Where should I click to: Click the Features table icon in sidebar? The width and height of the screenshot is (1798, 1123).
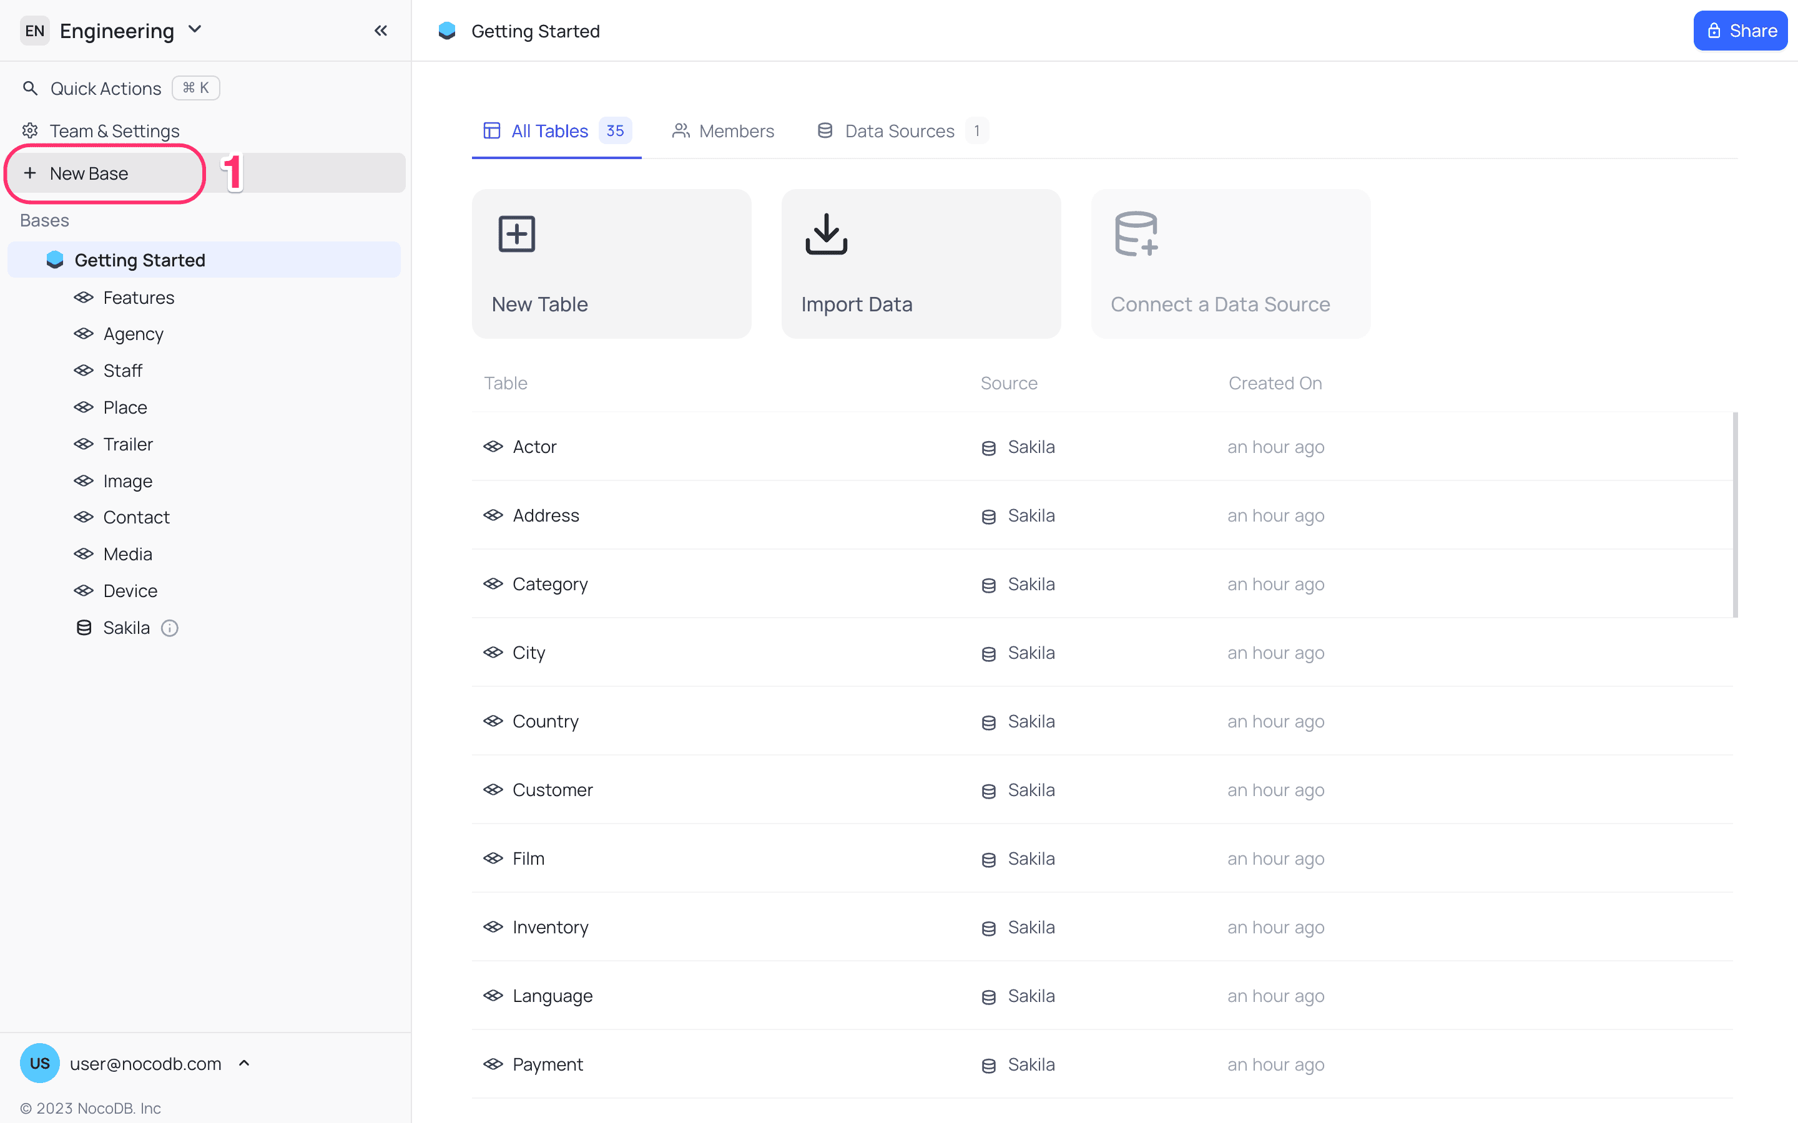pyautogui.click(x=83, y=297)
